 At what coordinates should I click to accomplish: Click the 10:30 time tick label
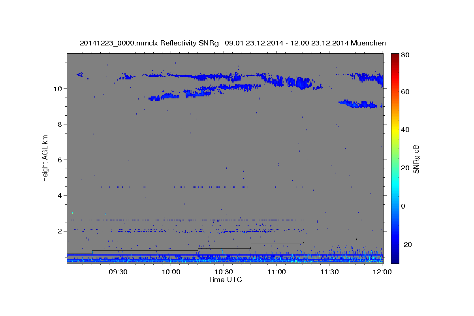pos(224,272)
